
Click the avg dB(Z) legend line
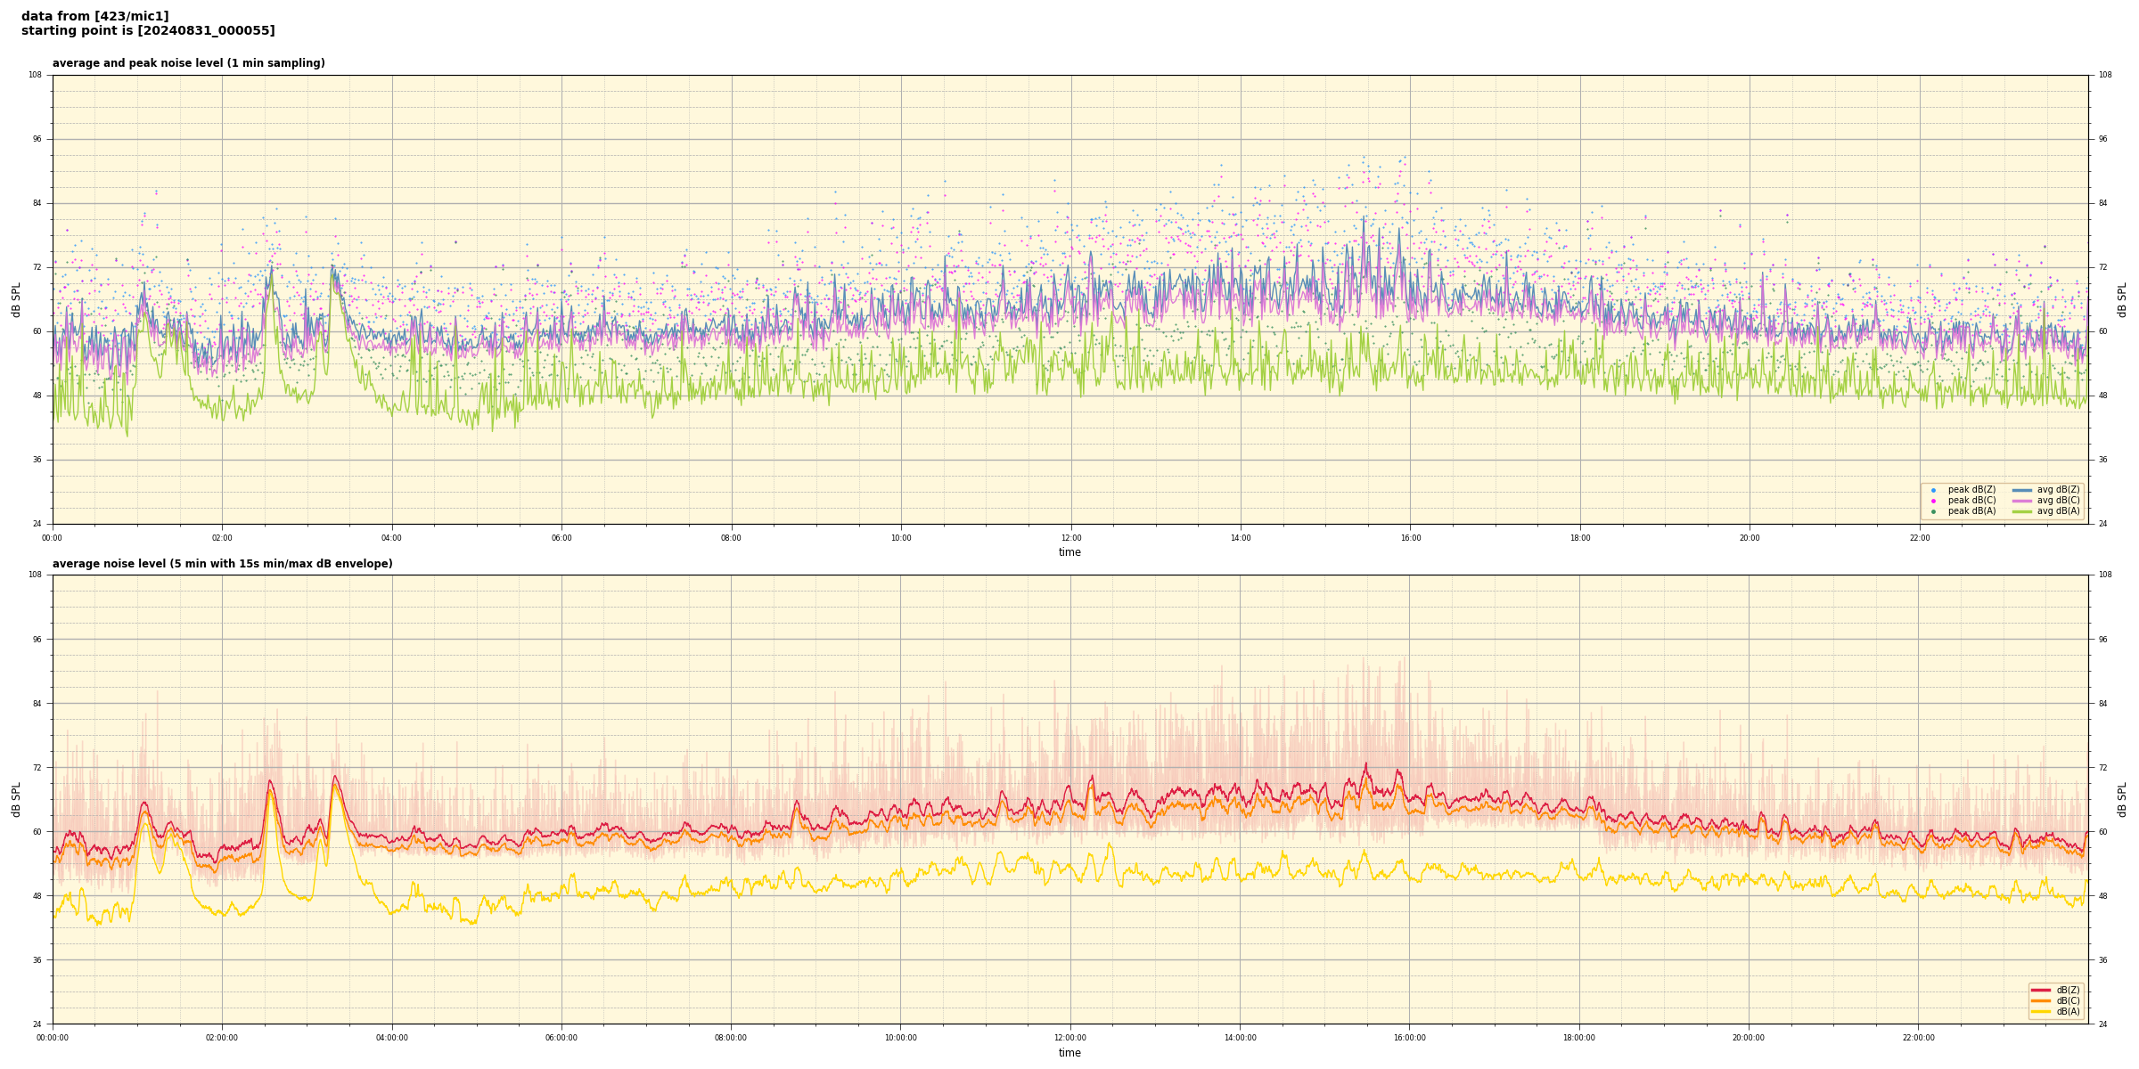[x=2022, y=490]
